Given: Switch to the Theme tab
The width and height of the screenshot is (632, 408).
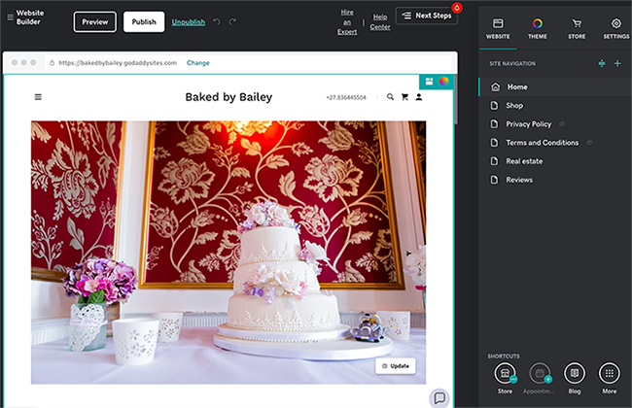Looking at the screenshot, I should click(538, 28).
